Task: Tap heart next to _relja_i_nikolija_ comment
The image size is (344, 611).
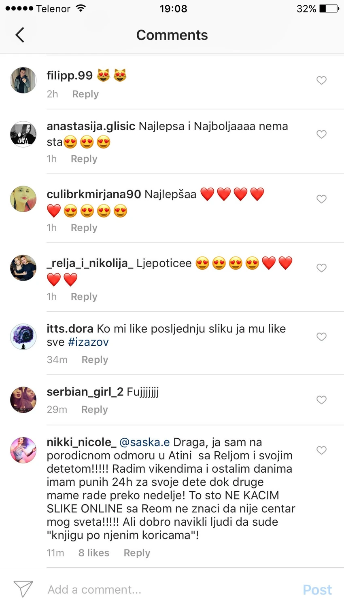Action: pyautogui.click(x=321, y=268)
